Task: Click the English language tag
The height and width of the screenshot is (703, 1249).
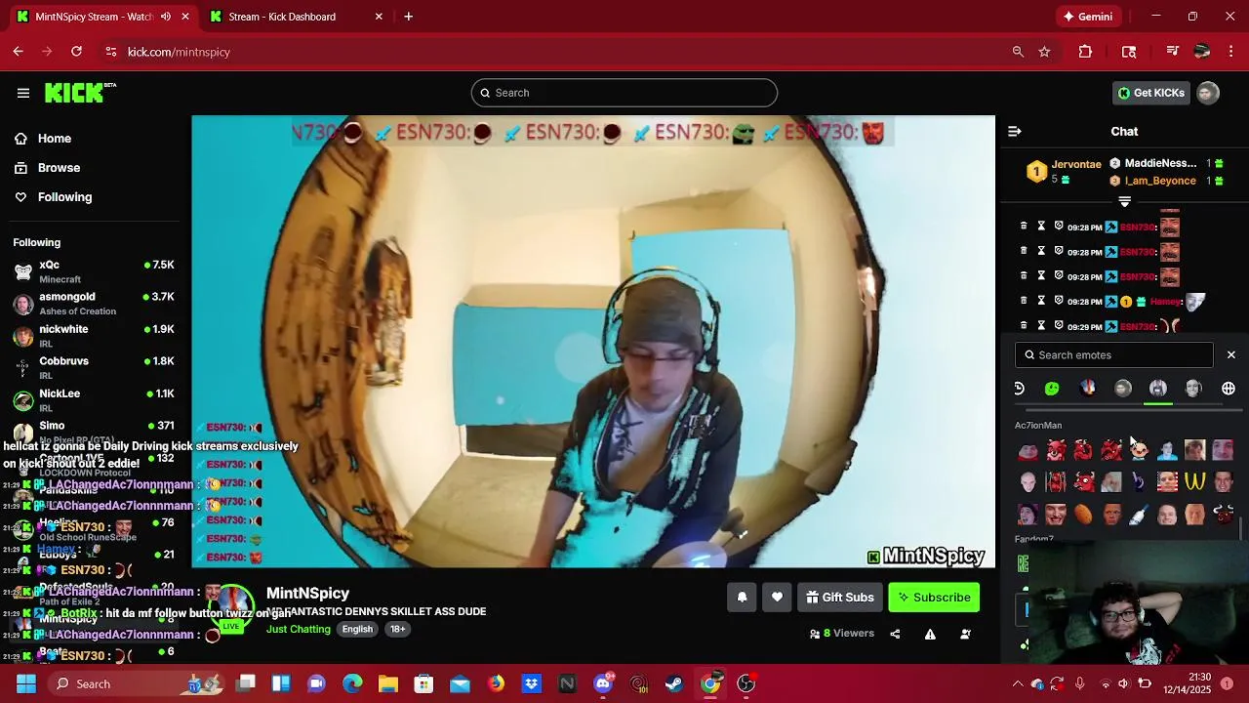Action: pos(357,629)
